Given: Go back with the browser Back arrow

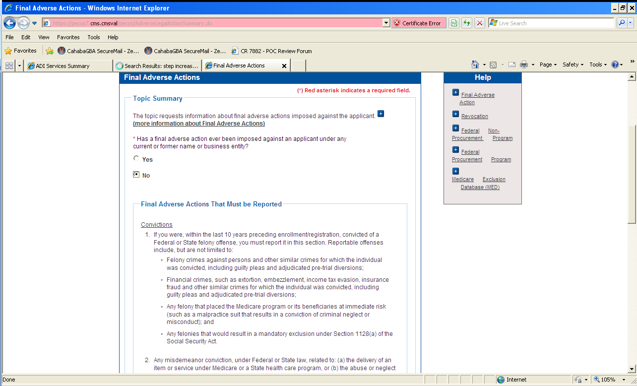Looking at the screenshot, I should [9, 23].
